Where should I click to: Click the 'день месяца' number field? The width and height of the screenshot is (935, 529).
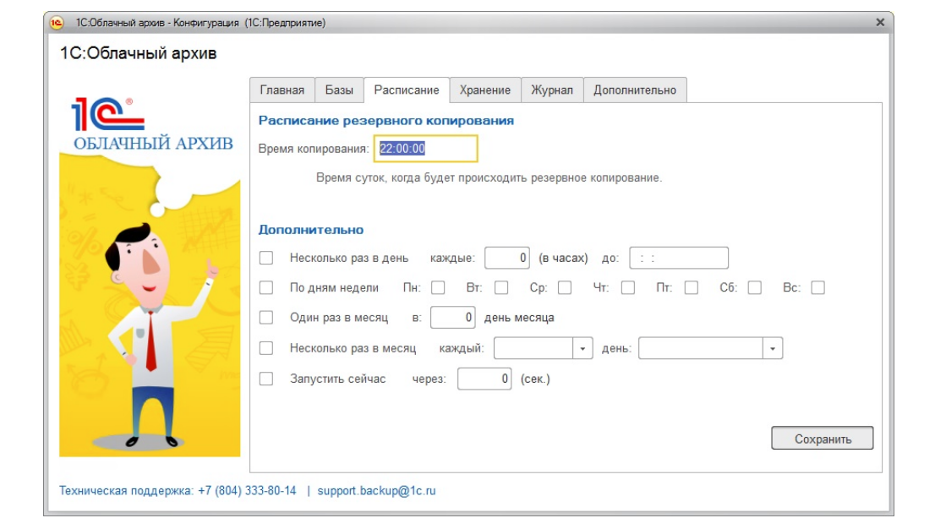point(452,317)
